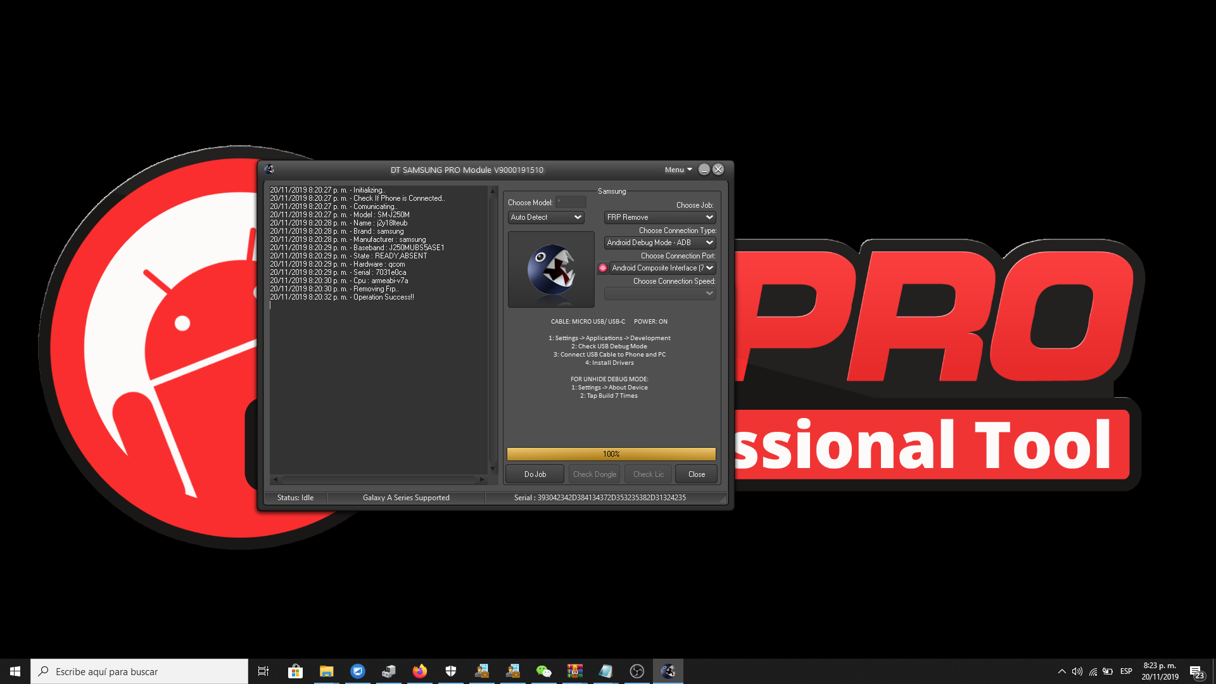This screenshot has height=684, width=1216.
Task: Click the Check Dongle button
Action: click(x=595, y=474)
